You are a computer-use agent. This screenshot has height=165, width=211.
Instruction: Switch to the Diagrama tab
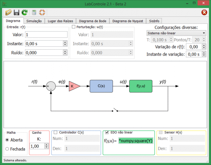(x=13, y=21)
